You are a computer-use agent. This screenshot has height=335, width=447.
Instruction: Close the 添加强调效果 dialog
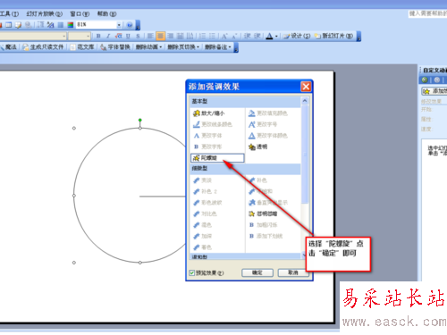(x=306, y=87)
